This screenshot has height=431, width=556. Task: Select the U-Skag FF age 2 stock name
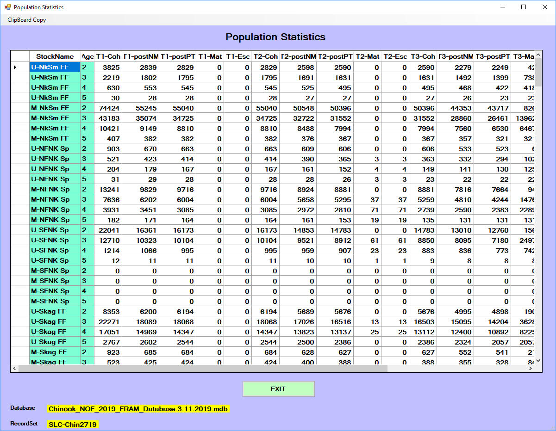tap(55, 311)
